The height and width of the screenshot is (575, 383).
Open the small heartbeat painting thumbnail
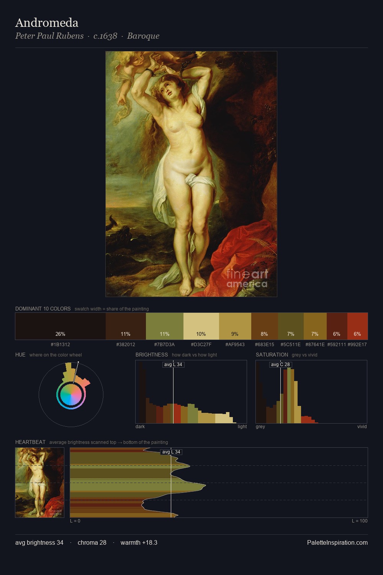[x=40, y=483]
